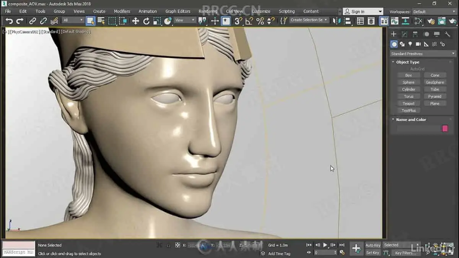The image size is (459, 258).
Task: Open the Modify panel tab icon
Action: click(x=404, y=34)
